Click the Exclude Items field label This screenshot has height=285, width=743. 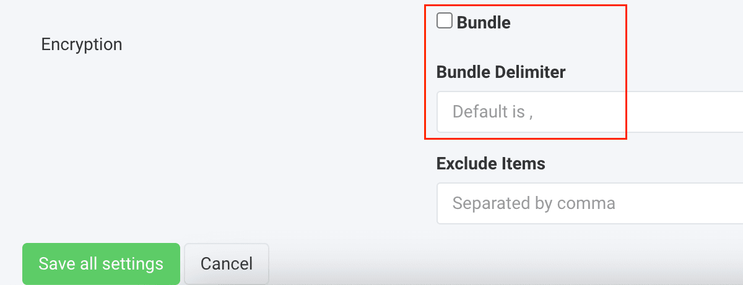pyautogui.click(x=491, y=164)
